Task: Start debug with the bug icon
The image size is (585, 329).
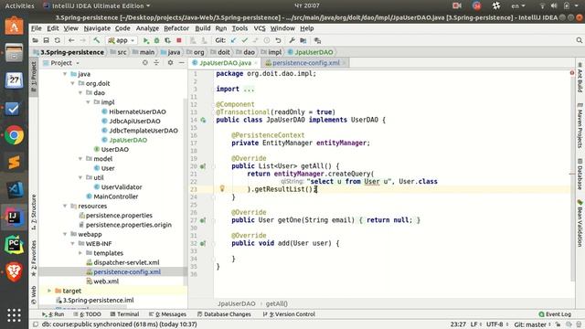Action: [x=156, y=40]
